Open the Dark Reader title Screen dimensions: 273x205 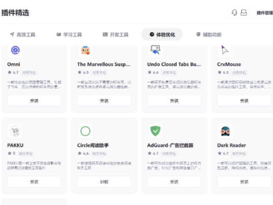232,145
